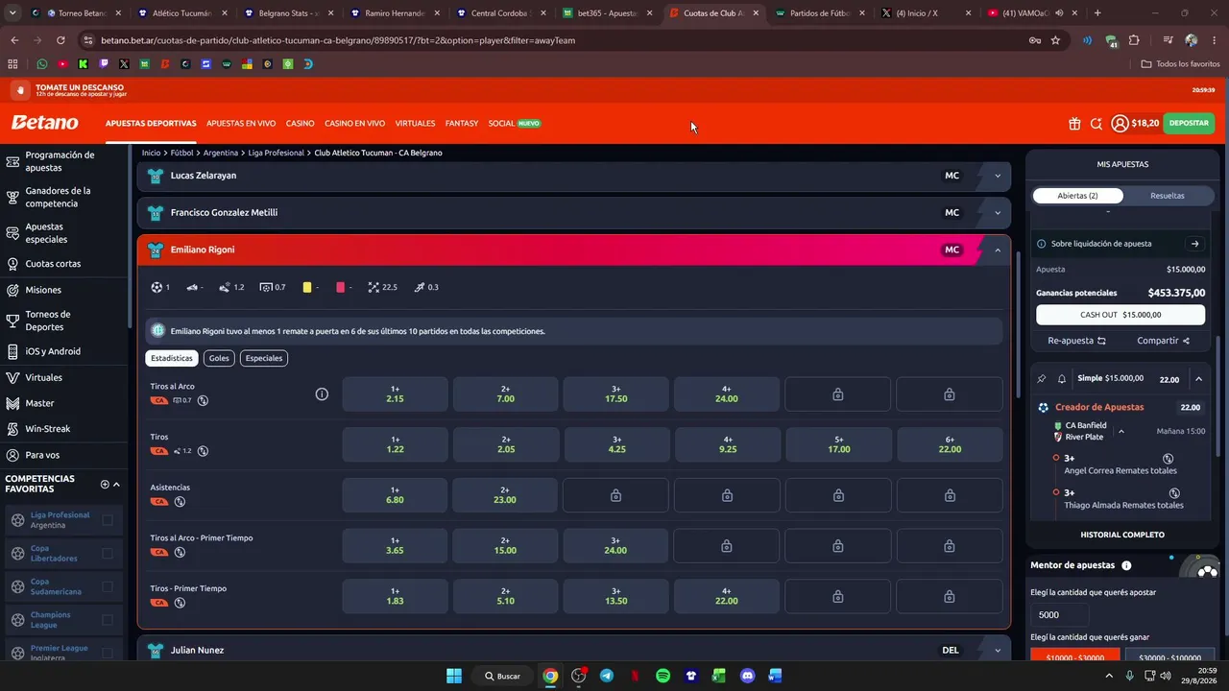Select the Goles filter tab
The width and height of the screenshot is (1229, 691).
pyautogui.click(x=219, y=358)
